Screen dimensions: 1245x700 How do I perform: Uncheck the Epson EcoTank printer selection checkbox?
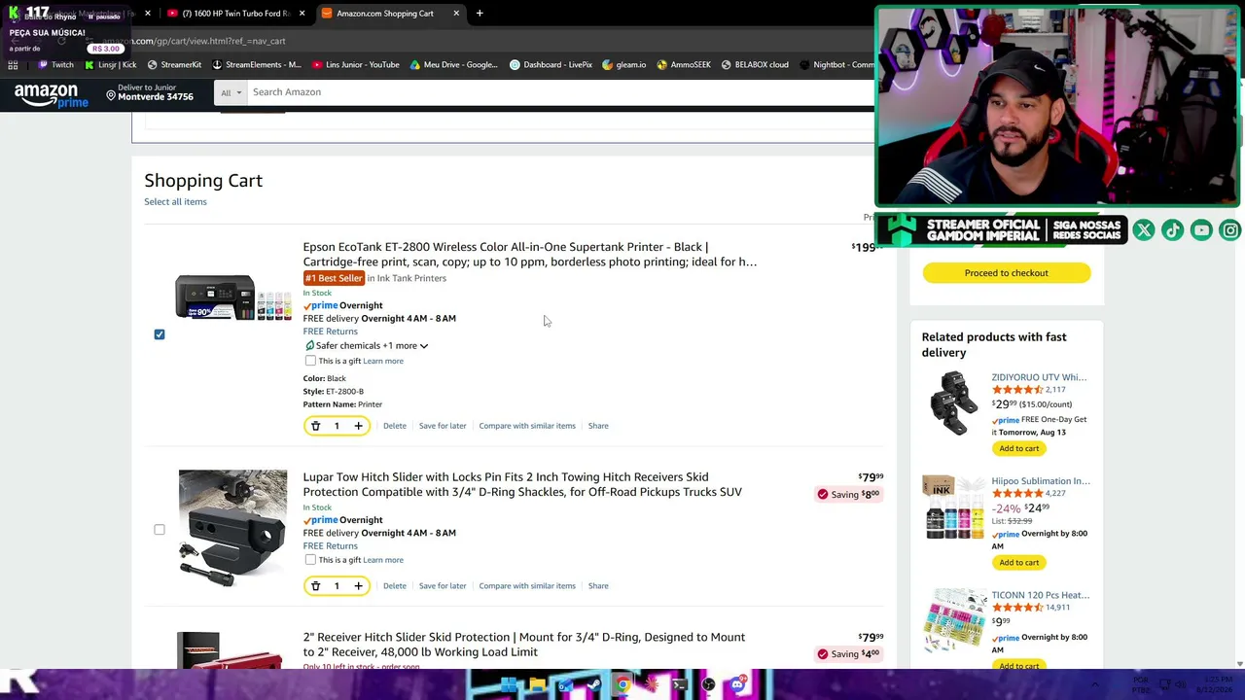click(160, 334)
